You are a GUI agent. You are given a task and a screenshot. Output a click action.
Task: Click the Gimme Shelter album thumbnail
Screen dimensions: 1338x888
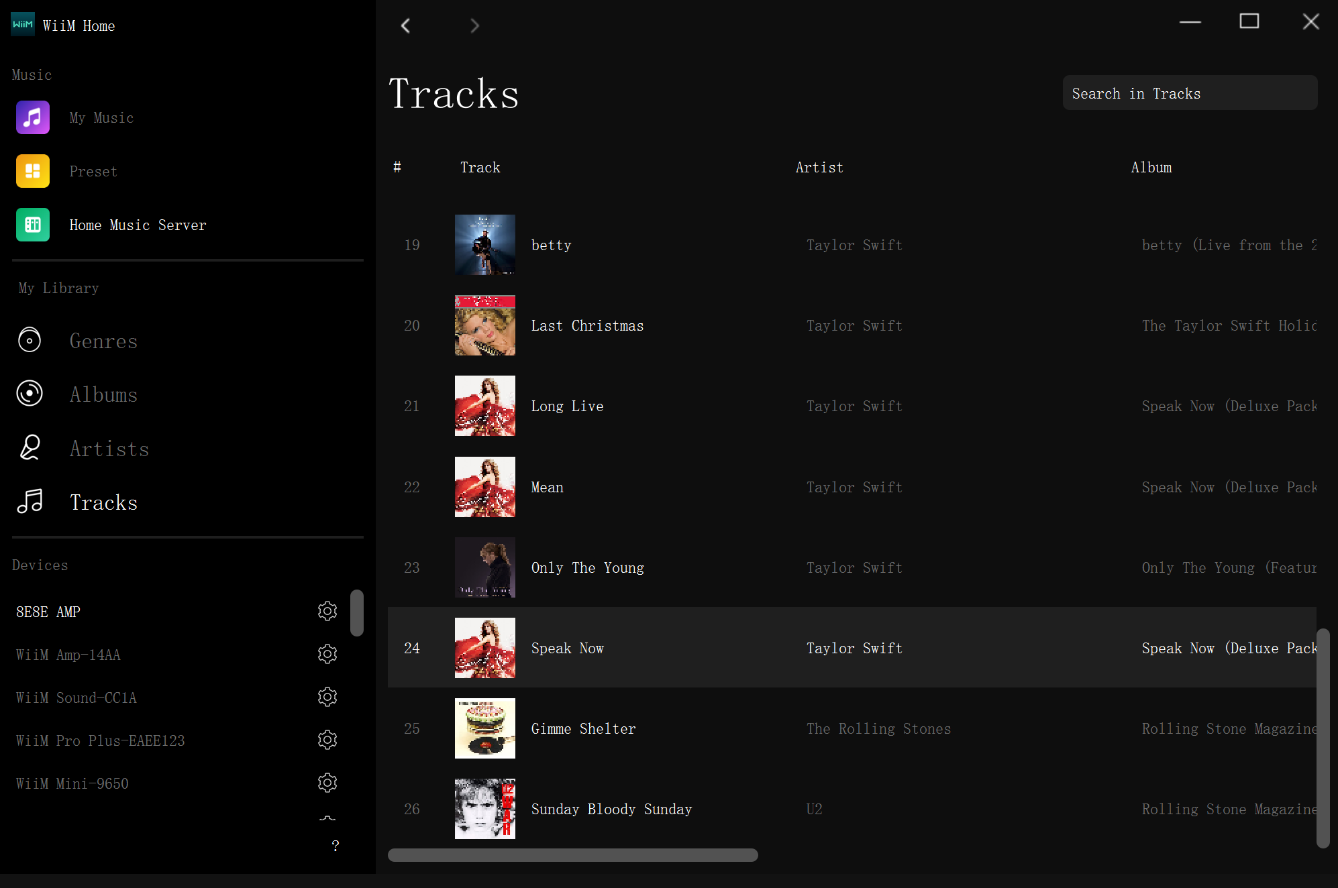pos(484,728)
